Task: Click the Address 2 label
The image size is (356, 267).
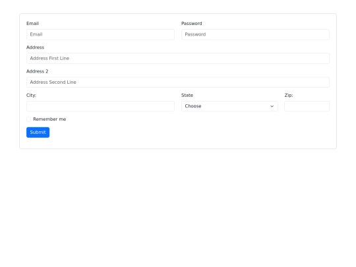Action: 37,71
